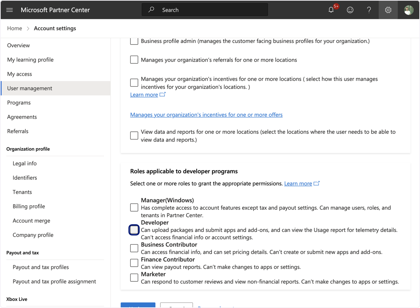Screen dimensions: 420x308
Task: Enable the Marketer role checkbox
Action: [134, 278]
